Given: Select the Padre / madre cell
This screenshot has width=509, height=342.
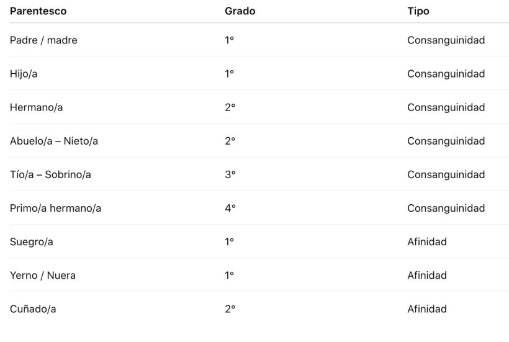Looking at the screenshot, I should pyautogui.click(x=43, y=40).
